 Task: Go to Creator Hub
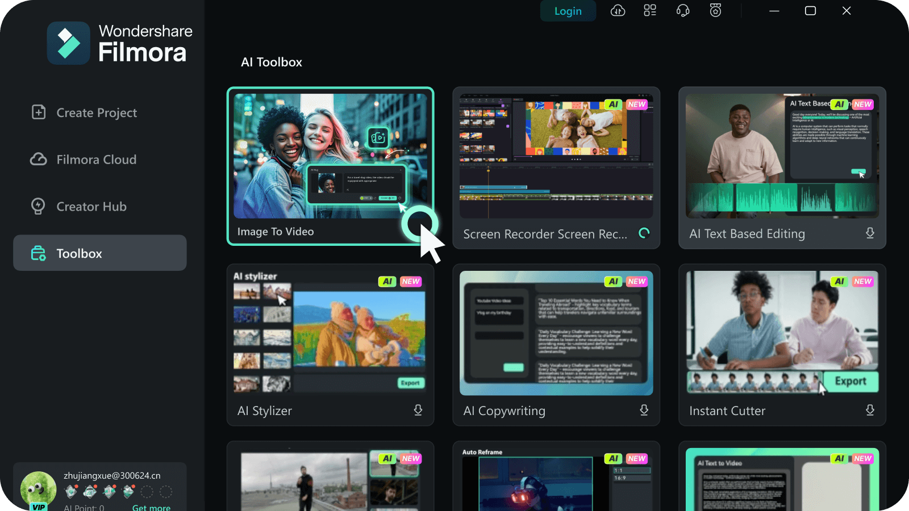pos(100,207)
